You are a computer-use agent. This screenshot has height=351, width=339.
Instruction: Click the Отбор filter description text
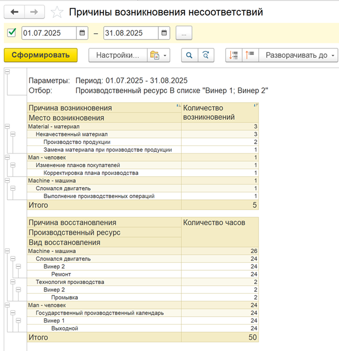(171, 91)
